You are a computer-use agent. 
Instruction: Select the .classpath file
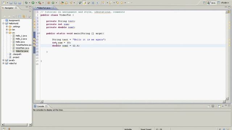17,54
